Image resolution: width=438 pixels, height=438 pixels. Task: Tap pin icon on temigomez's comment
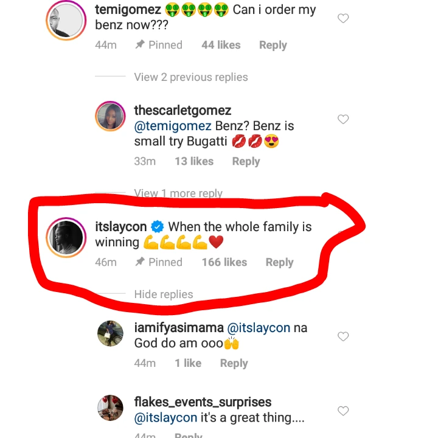140,44
